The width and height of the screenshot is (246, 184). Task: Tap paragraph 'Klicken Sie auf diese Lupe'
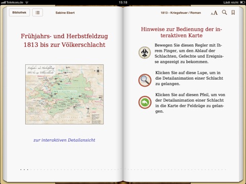[x=189, y=78]
